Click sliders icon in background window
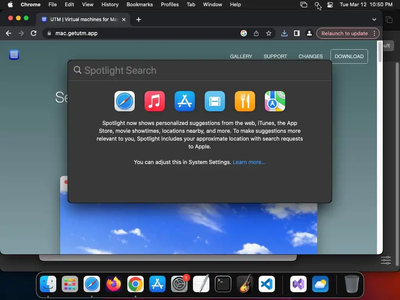 coord(386,260)
